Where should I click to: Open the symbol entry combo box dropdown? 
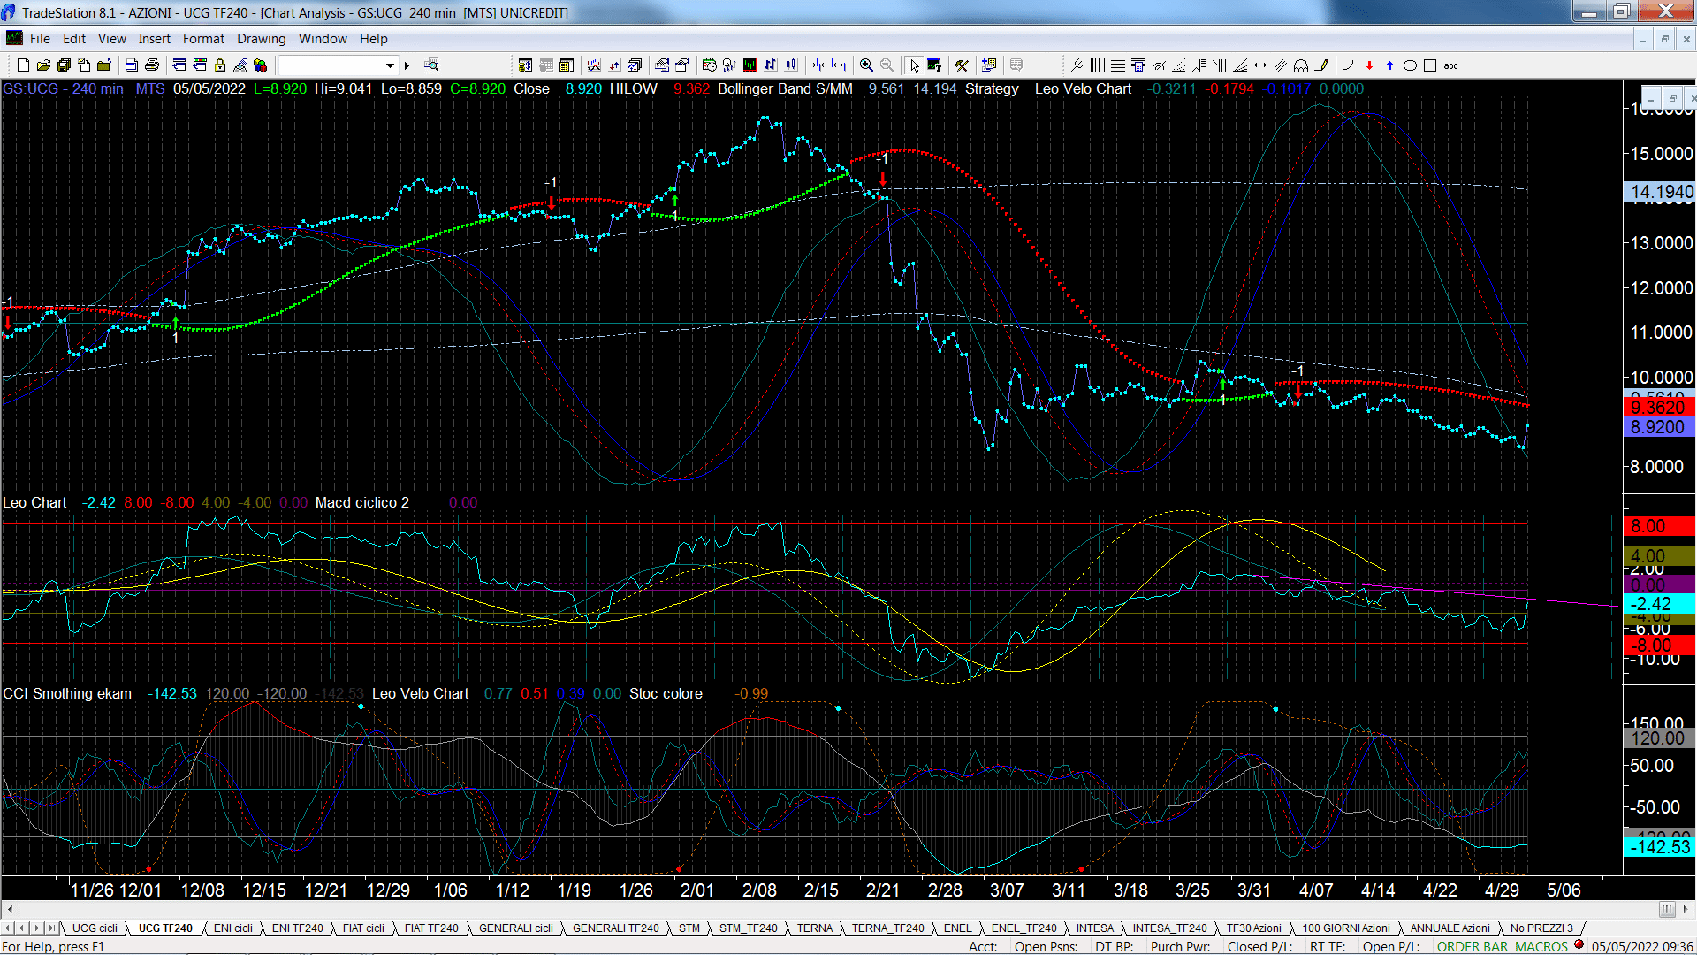pyautogui.click(x=390, y=65)
